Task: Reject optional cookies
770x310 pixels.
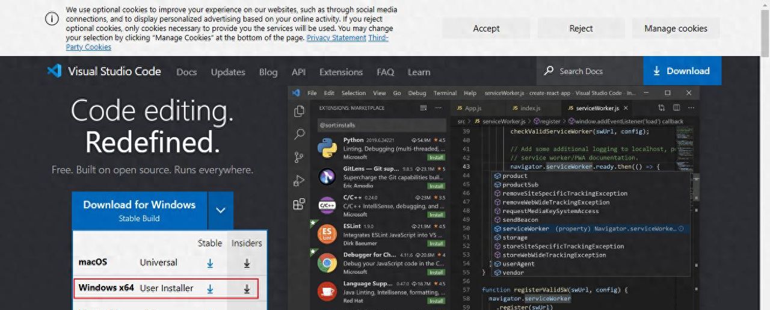Action: (x=581, y=28)
